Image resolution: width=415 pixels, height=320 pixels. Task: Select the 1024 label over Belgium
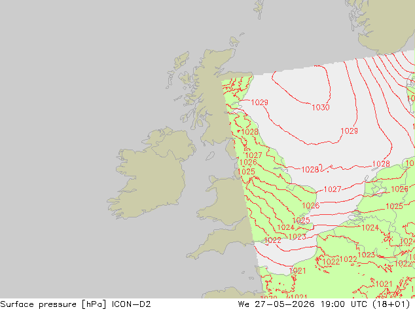click(x=370, y=227)
